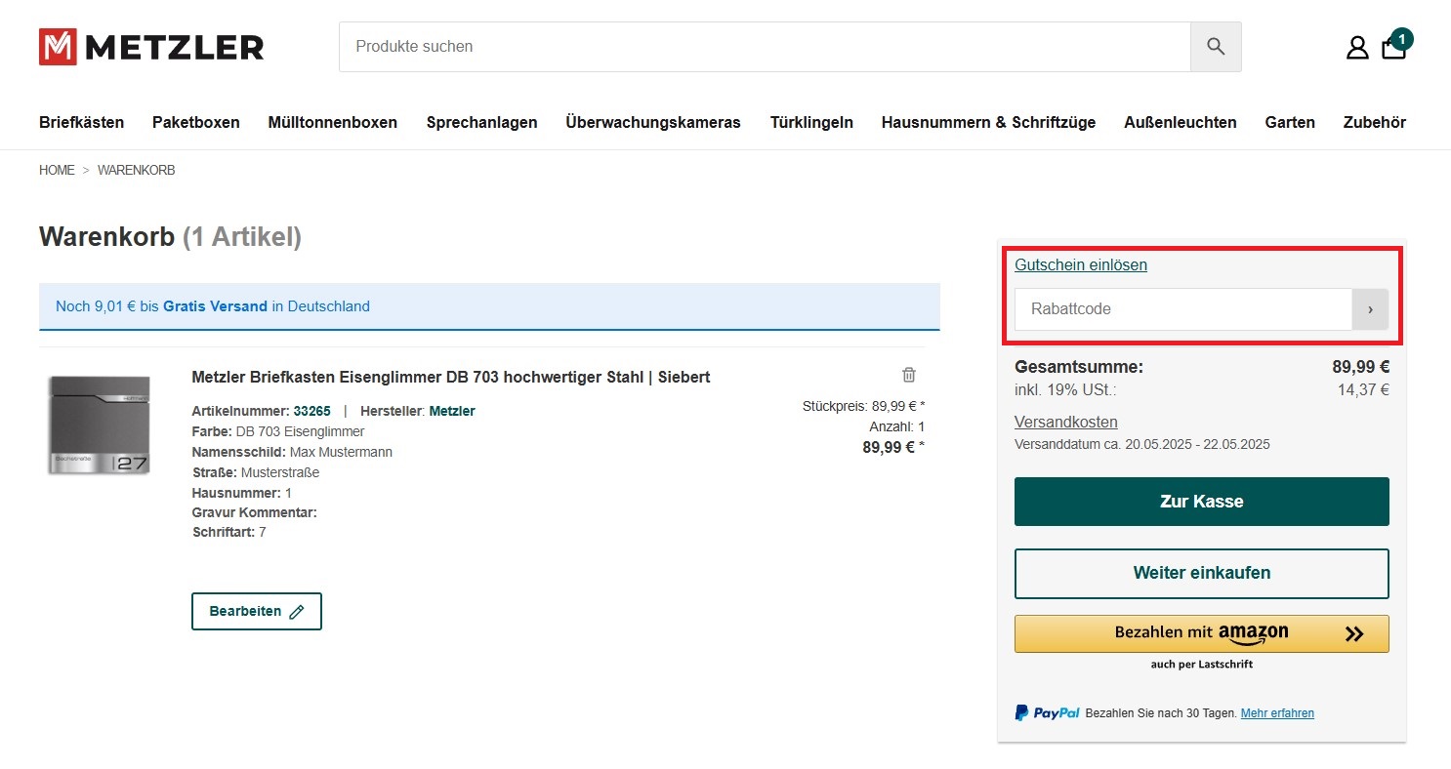The width and height of the screenshot is (1451, 769).
Task: Open the Garten menu
Action: click(x=1290, y=123)
